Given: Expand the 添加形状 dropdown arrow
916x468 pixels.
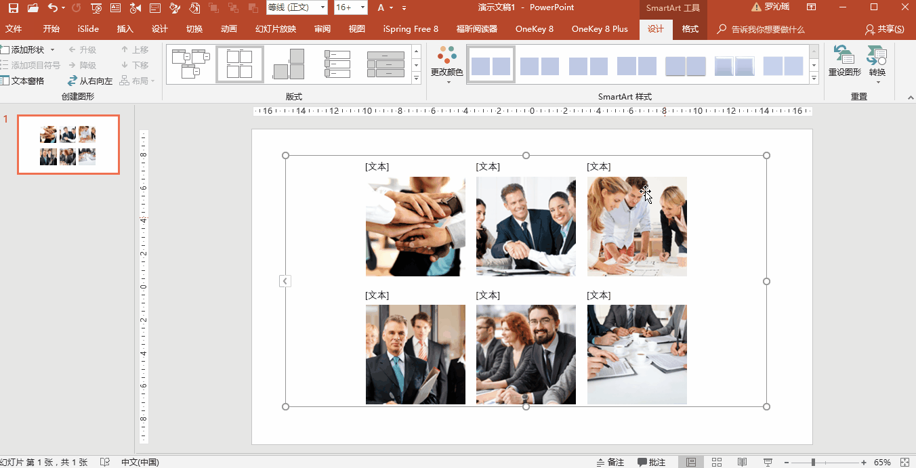Looking at the screenshot, I should [x=51, y=50].
